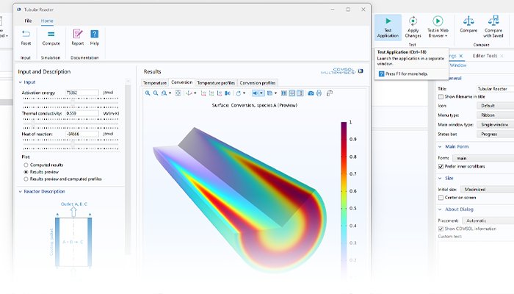Toggle Prefer inner scrollbars checkbox

441,166
